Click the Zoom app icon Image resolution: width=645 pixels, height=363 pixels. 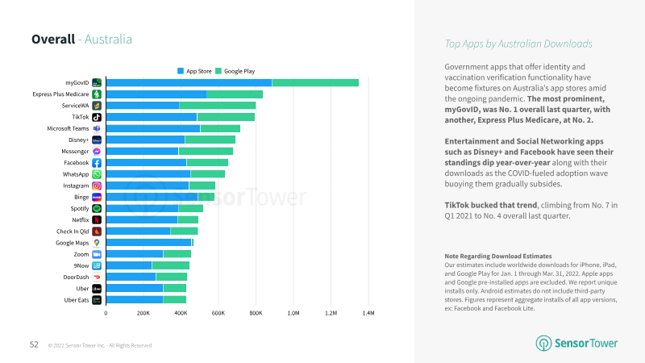point(97,254)
